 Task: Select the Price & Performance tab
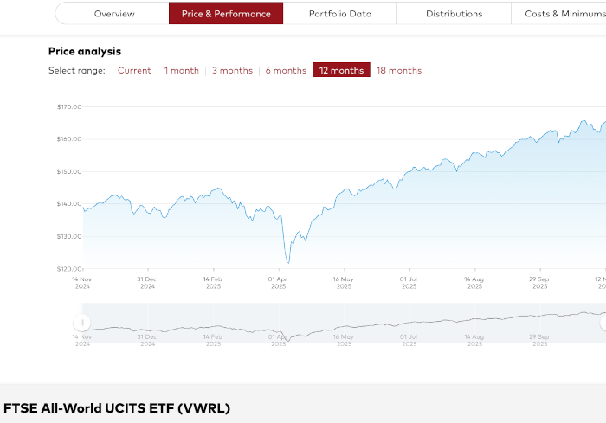pos(226,14)
